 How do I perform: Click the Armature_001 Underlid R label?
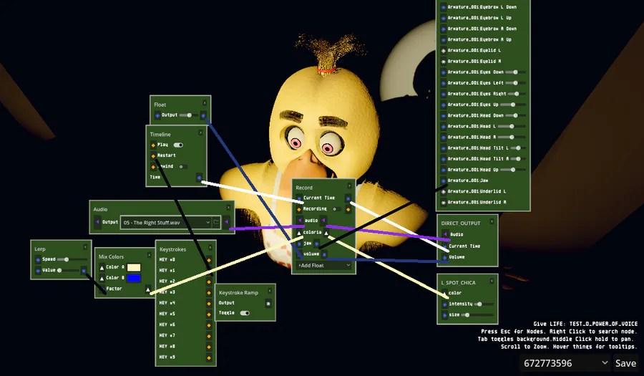point(477,202)
